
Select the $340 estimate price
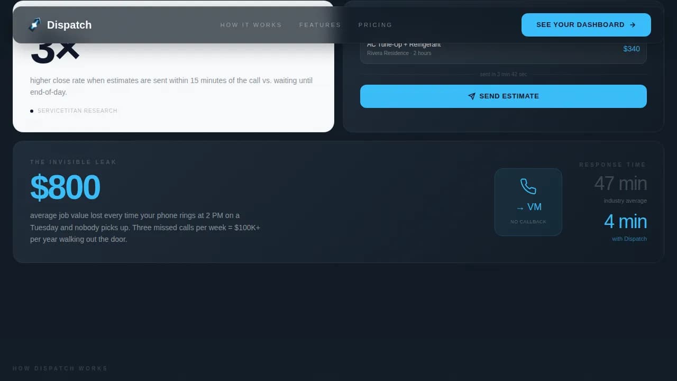(632, 49)
